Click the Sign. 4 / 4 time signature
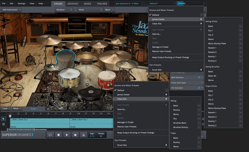Image resolution: width=249 pixels, height=152 pixels. point(92,135)
